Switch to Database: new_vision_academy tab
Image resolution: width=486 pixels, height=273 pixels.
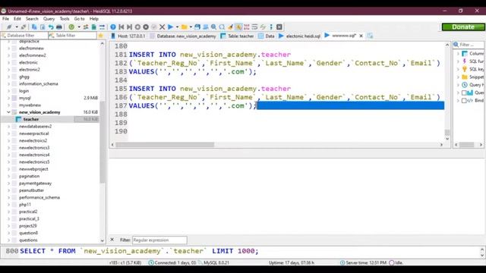pyautogui.click(x=182, y=36)
